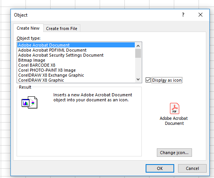Select the Create New tab
The height and width of the screenshot is (178, 214).
(x=28, y=28)
